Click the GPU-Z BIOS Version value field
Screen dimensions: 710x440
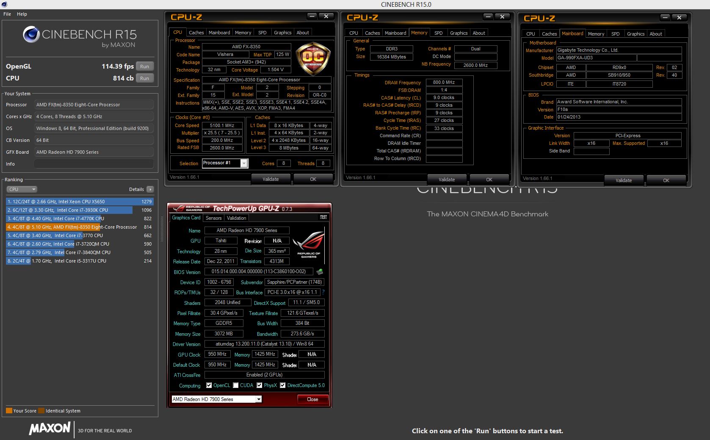pyautogui.click(x=259, y=271)
